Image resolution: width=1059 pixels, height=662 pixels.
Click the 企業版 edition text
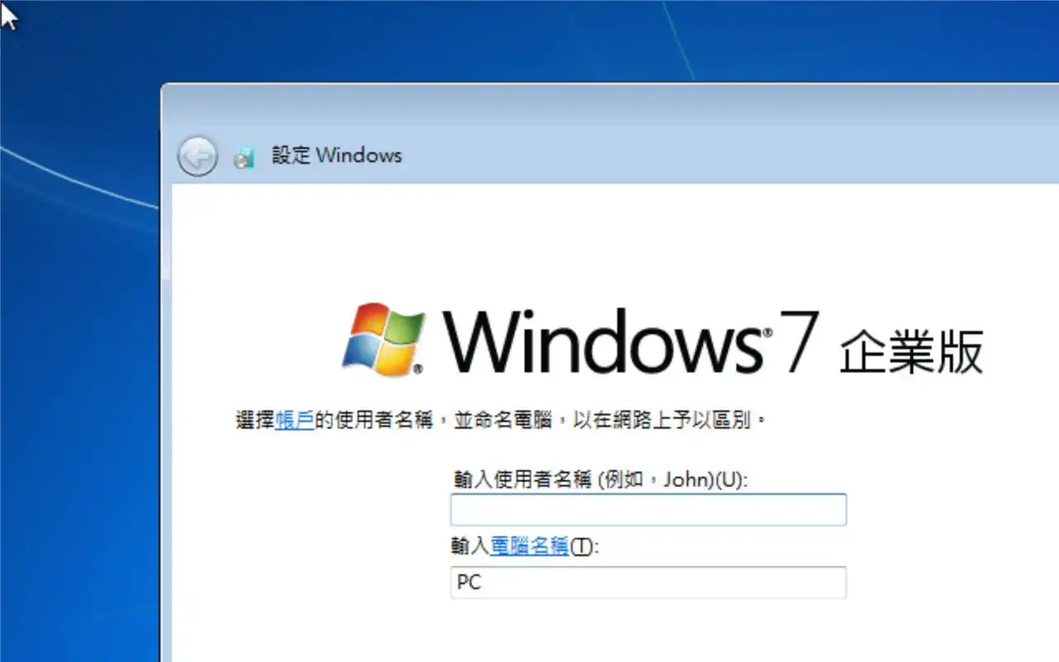(912, 351)
